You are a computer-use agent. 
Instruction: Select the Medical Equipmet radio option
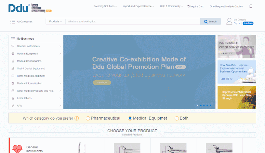[130, 118]
